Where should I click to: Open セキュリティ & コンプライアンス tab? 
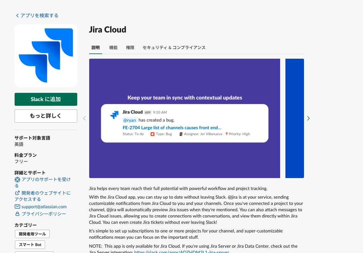coord(174,48)
